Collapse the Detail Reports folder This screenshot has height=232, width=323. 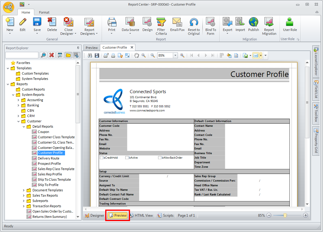click(x=24, y=126)
